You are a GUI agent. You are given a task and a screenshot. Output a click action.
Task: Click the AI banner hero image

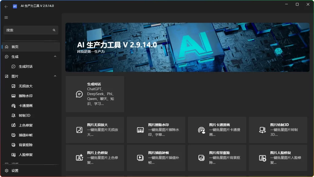(x=187, y=47)
